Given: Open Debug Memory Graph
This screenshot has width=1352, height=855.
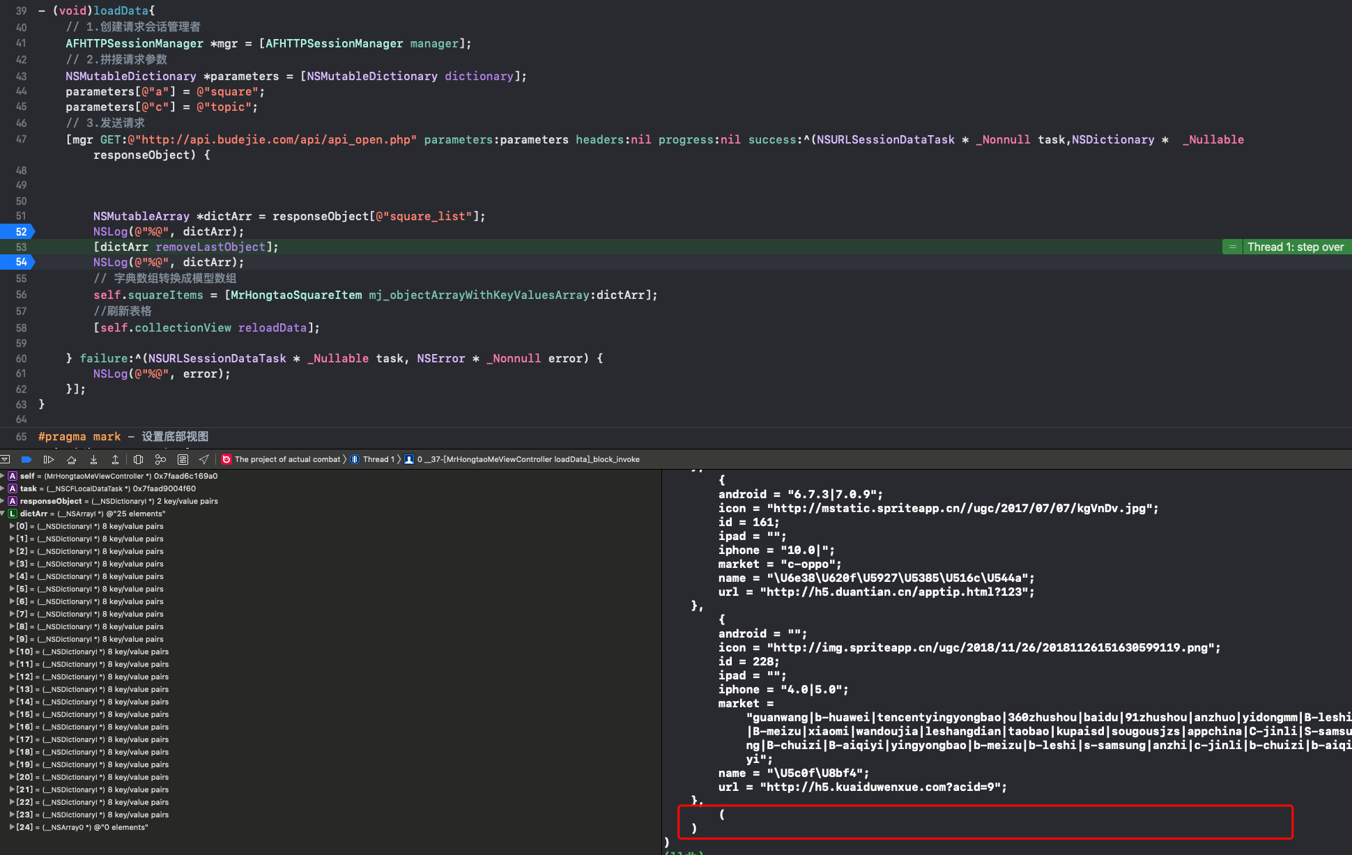Looking at the screenshot, I should (x=160, y=459).
